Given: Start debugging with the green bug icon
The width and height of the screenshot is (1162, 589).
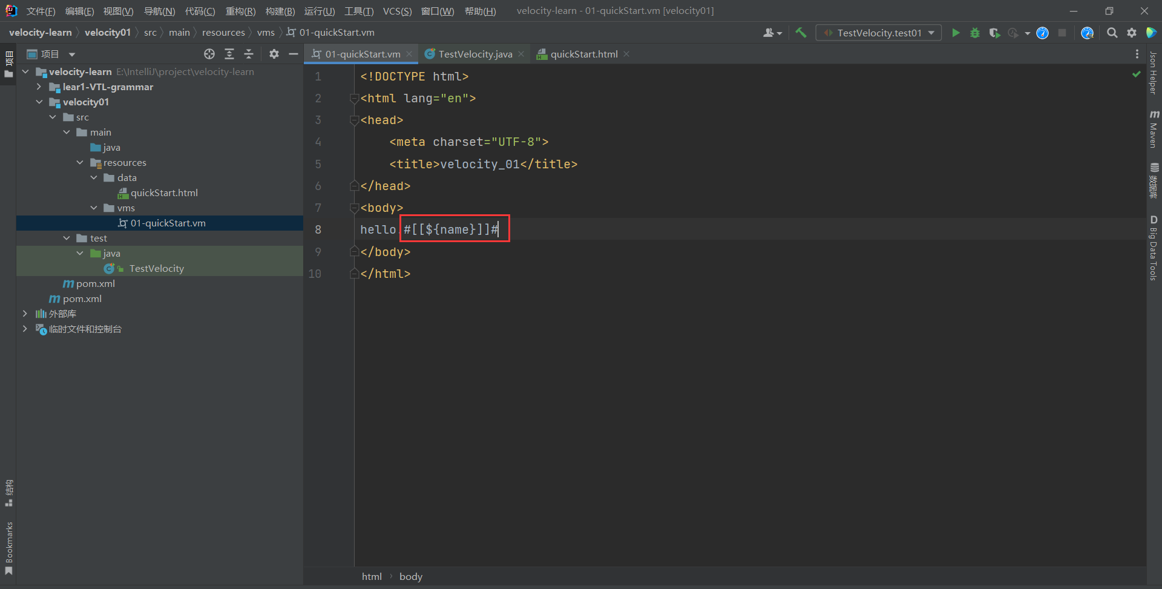Looking at the screenshot, I should click(974, 33).
